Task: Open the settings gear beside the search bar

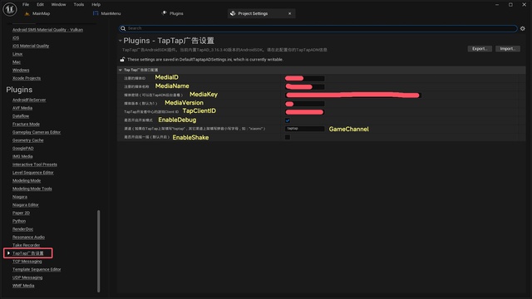Action: 523,28
